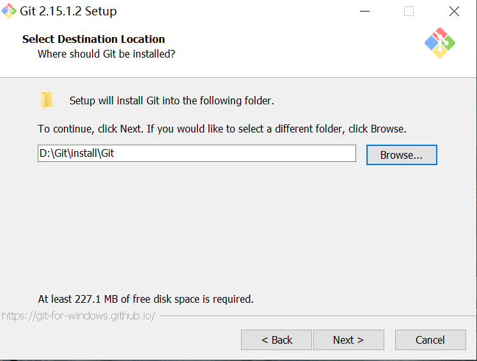
Task: Click the free disk space requirement text
Action: tap(146, 299)
